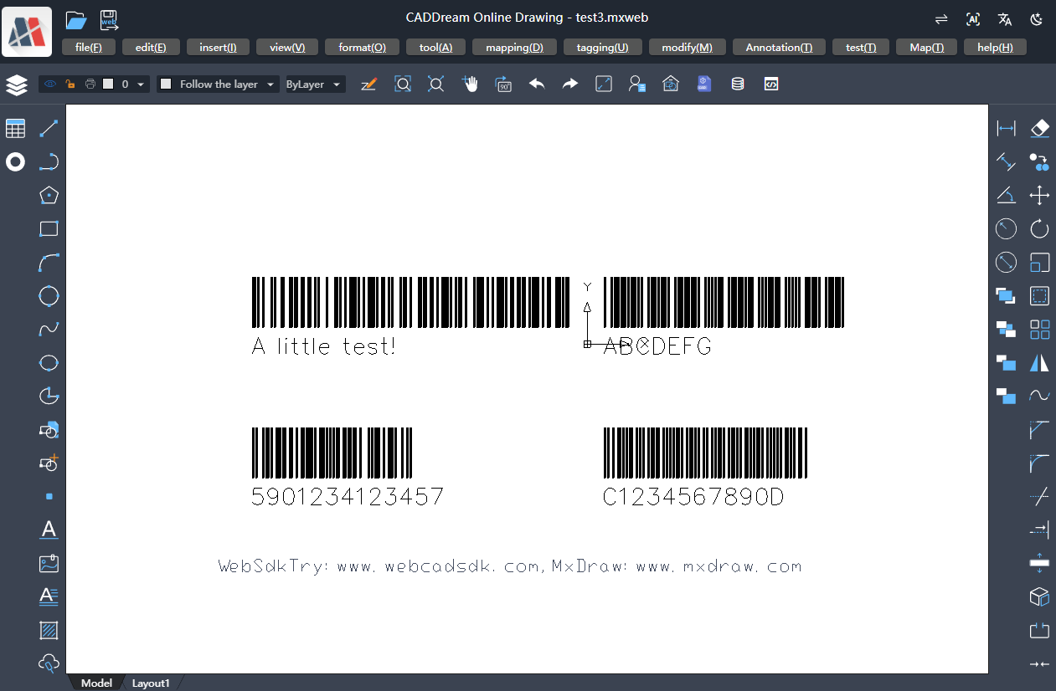Click the Annotation(I) menu button
Viewport: 1056px width, 691px height.
click(x=779, y=48)
